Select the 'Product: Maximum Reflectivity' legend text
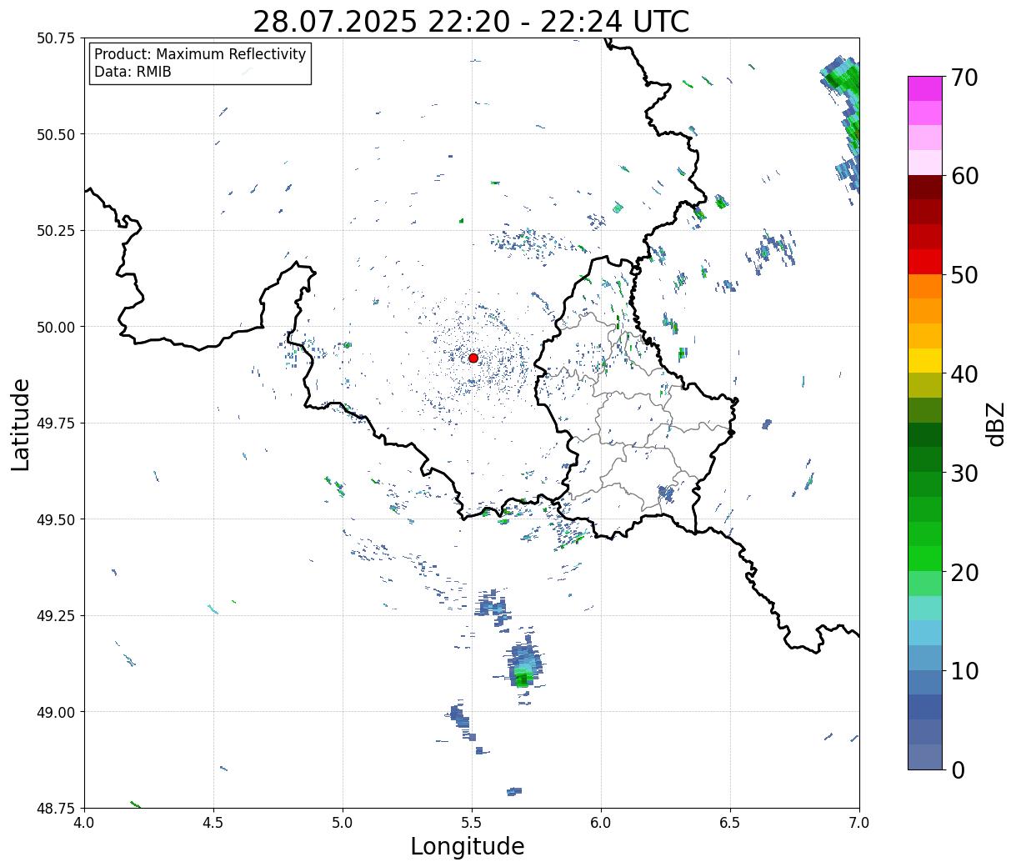This screenshot has height=867, width=1016. [200, 54]
